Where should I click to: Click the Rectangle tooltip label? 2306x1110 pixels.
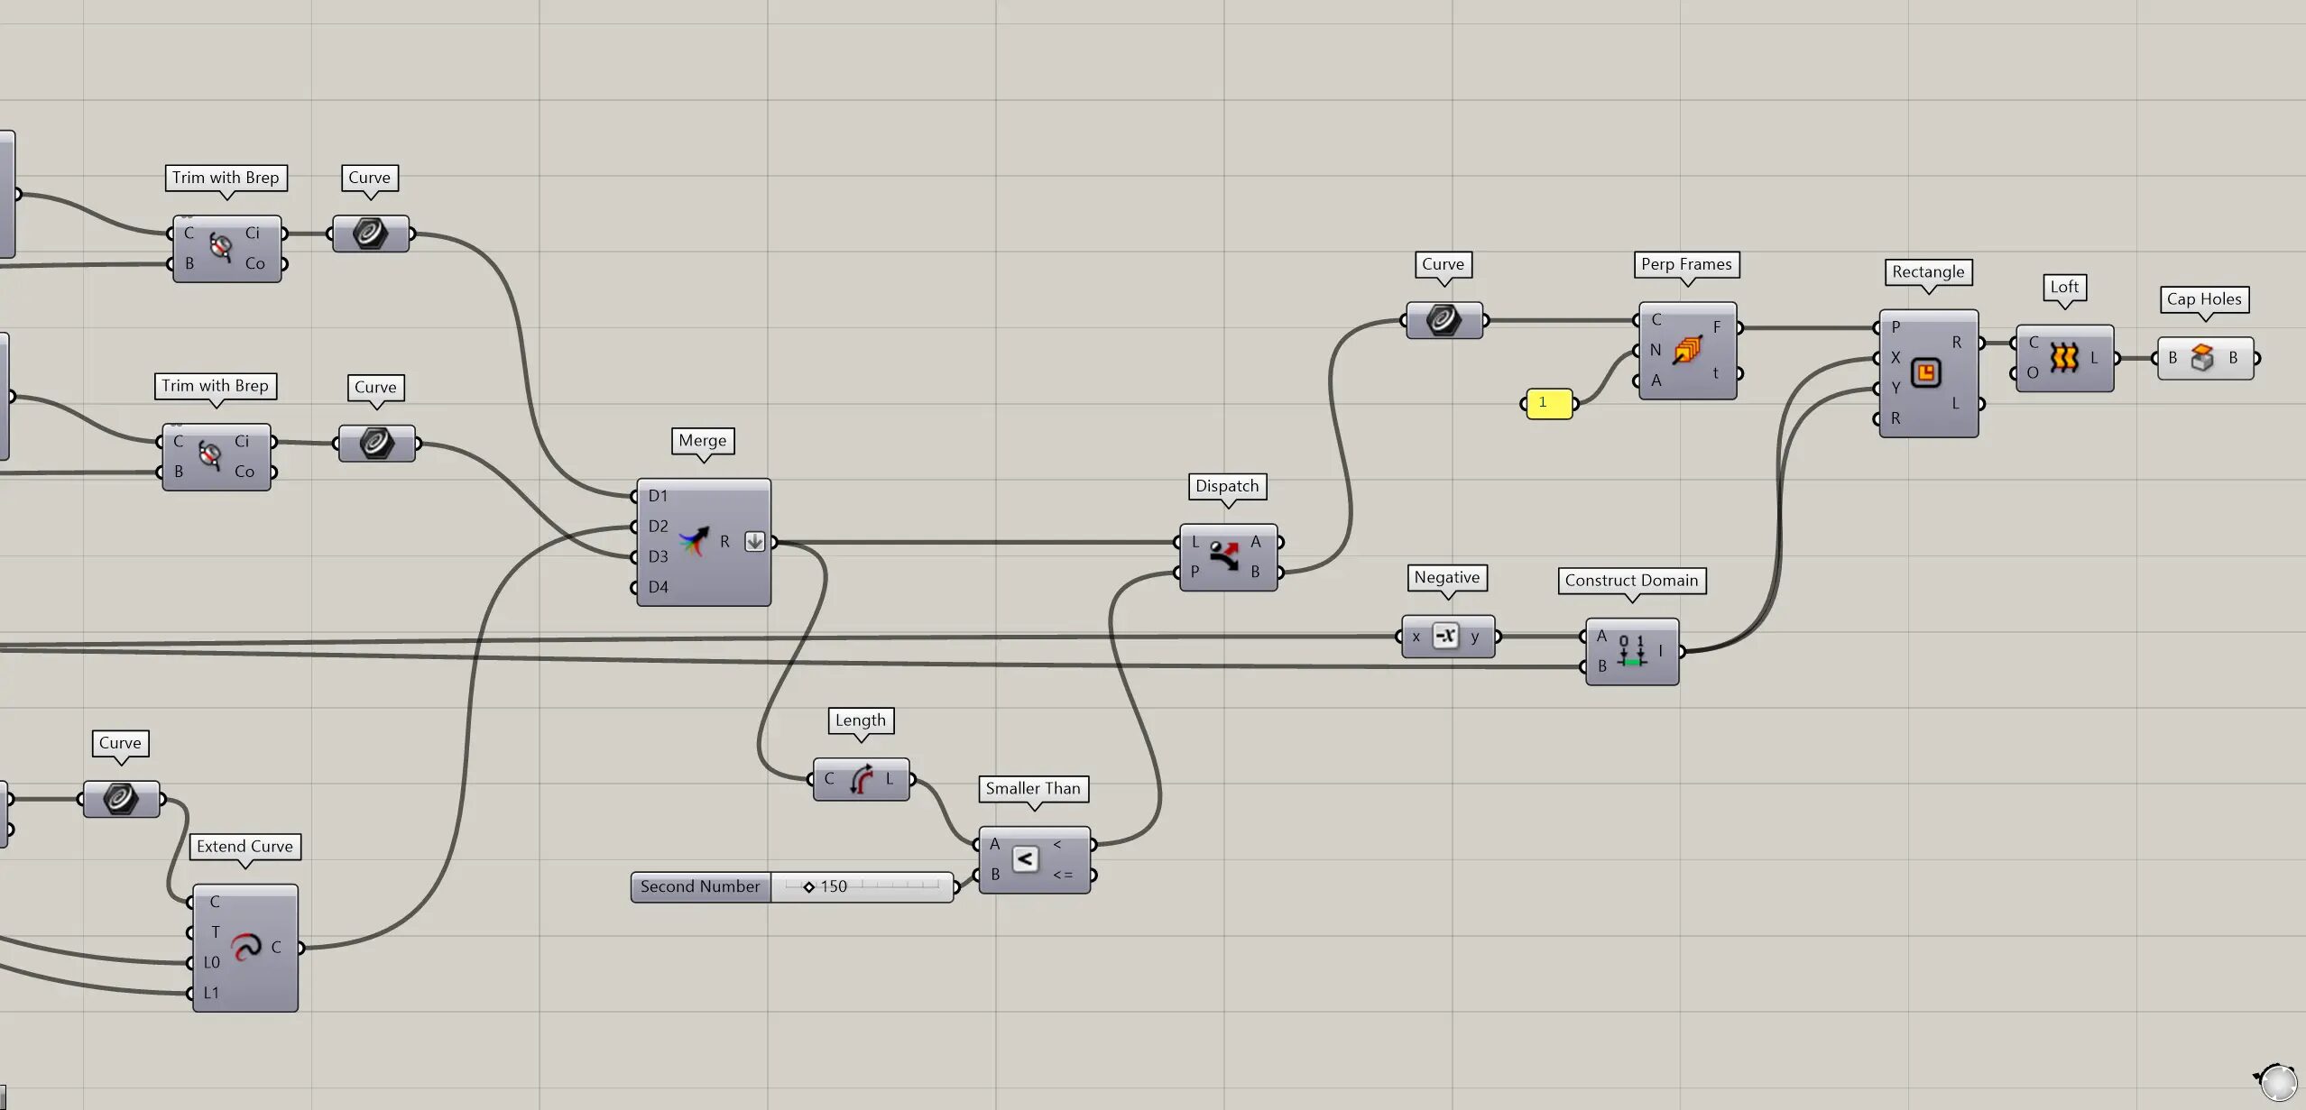(1928, 272)
